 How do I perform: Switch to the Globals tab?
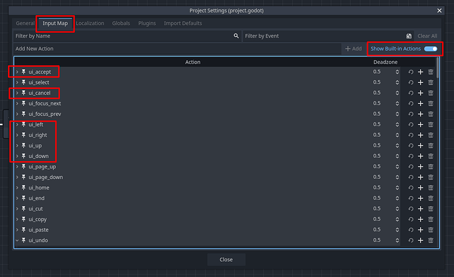pos(121,23)
